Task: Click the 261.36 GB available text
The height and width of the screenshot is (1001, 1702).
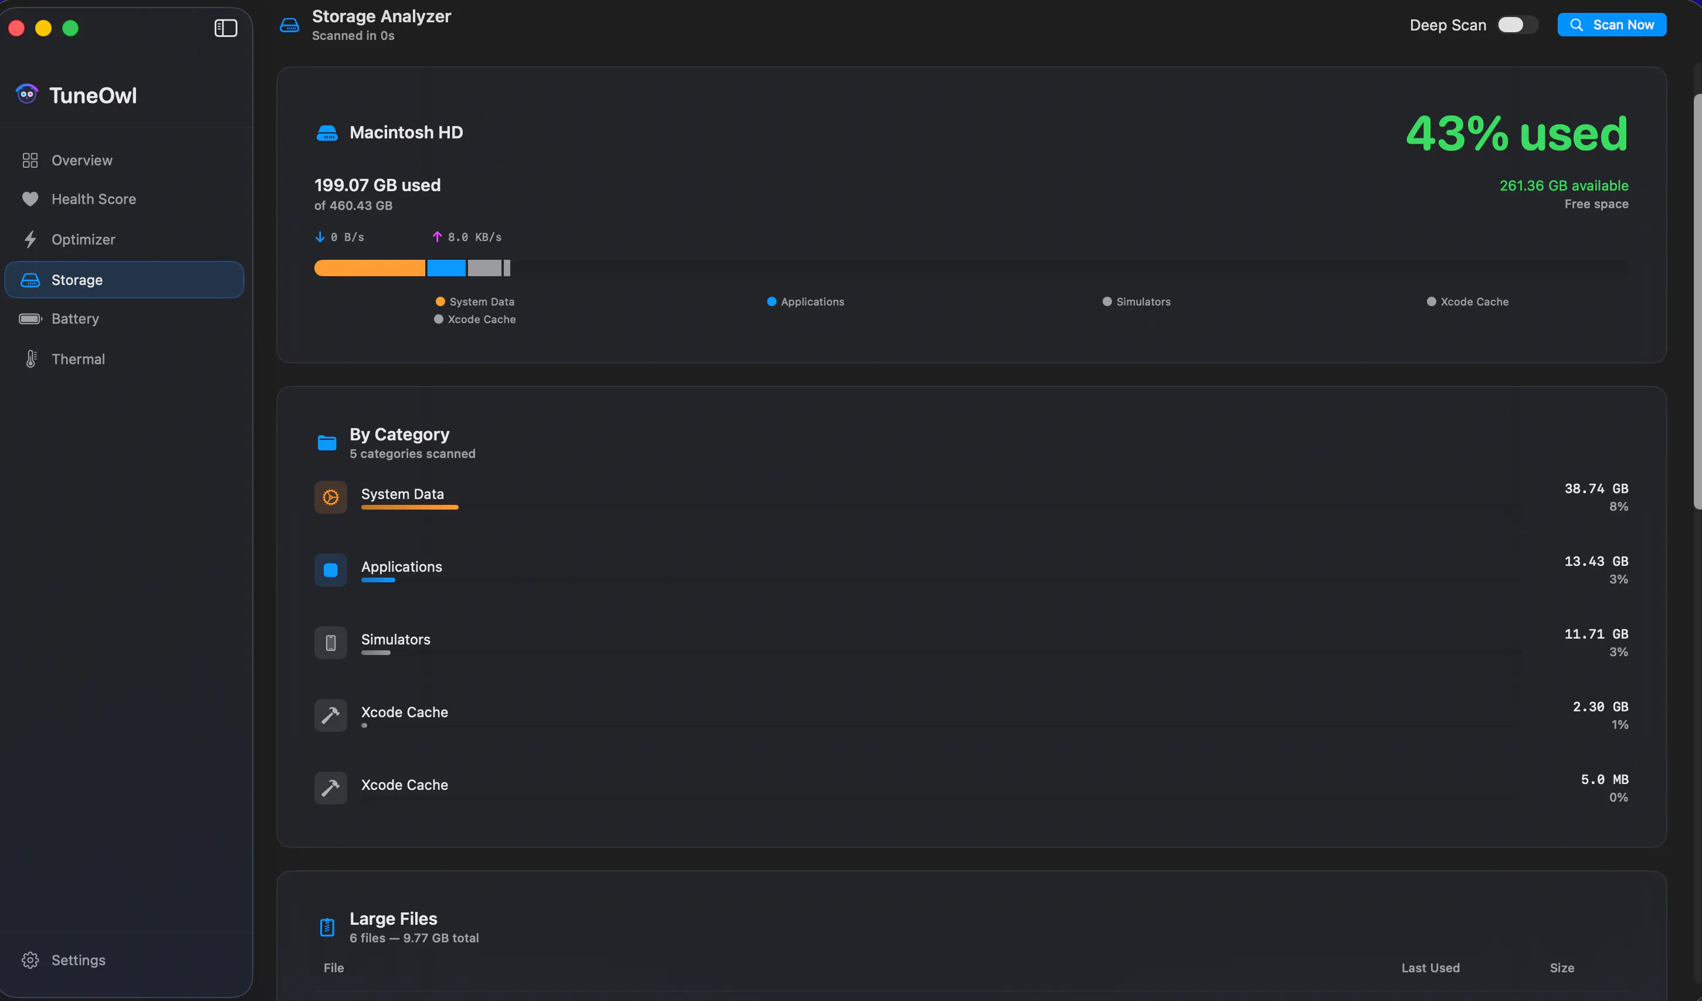Action: (x=1564, y=186)
